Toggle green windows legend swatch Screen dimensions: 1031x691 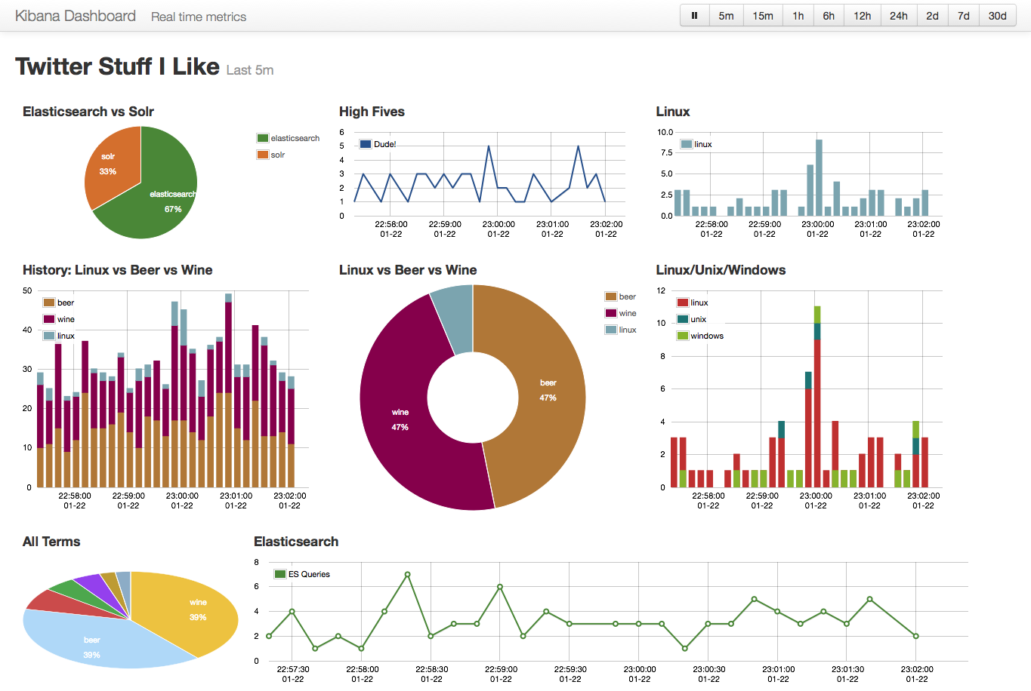(683, 336)
